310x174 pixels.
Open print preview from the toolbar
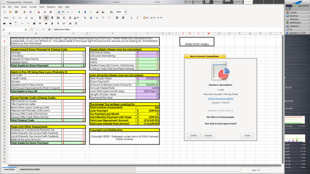tap(31, 12)
